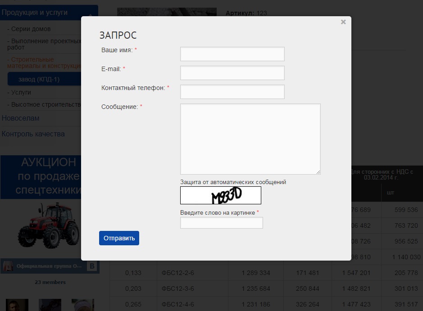Screen dimensions: 423x311
Task: Click the 1 477 423 table value
Action: click(x=356, y=304)
